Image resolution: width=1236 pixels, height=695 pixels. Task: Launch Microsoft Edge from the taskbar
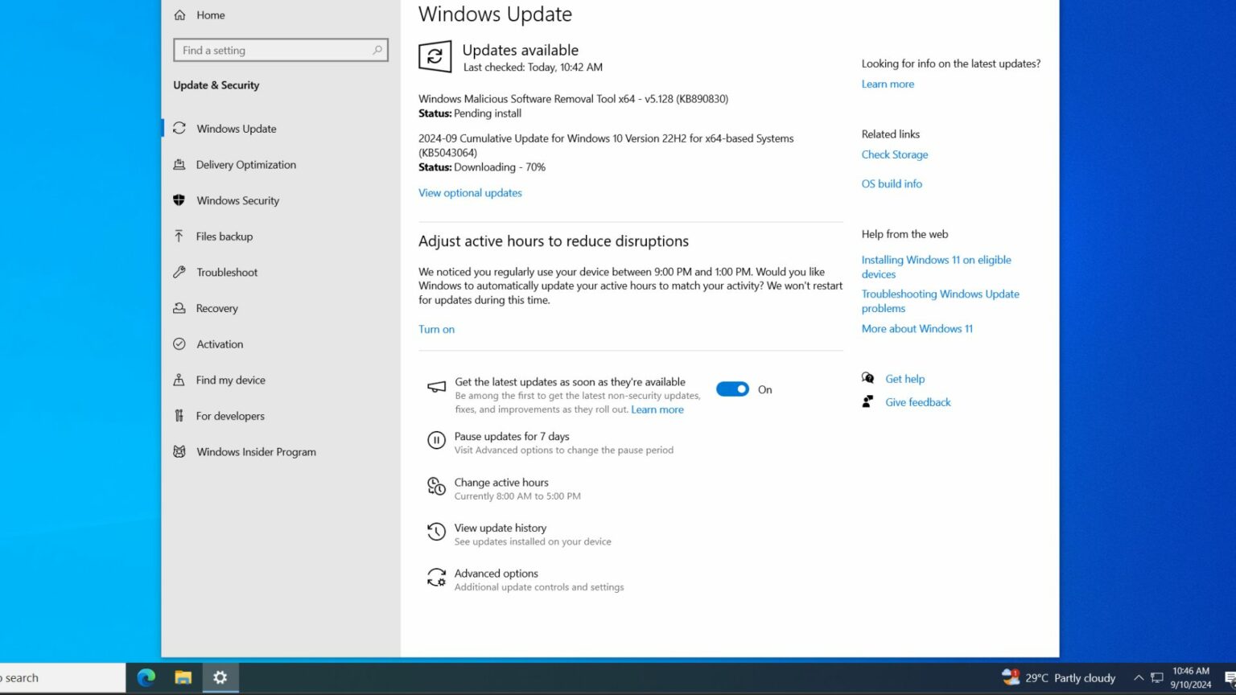pyautogui.click(x=146, y=677)
